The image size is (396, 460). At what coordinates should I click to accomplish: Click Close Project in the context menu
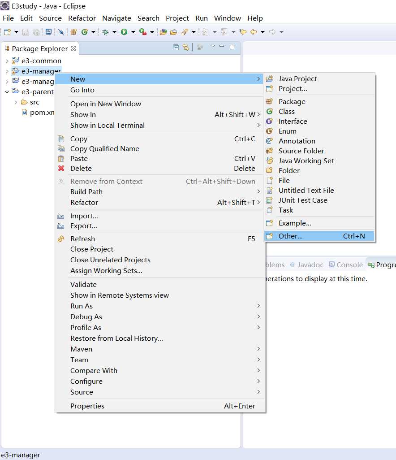(x=160, y=249)
